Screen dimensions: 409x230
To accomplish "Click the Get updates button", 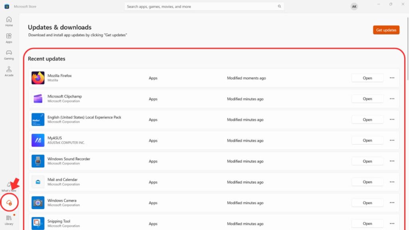I will [x=386, y=30].
